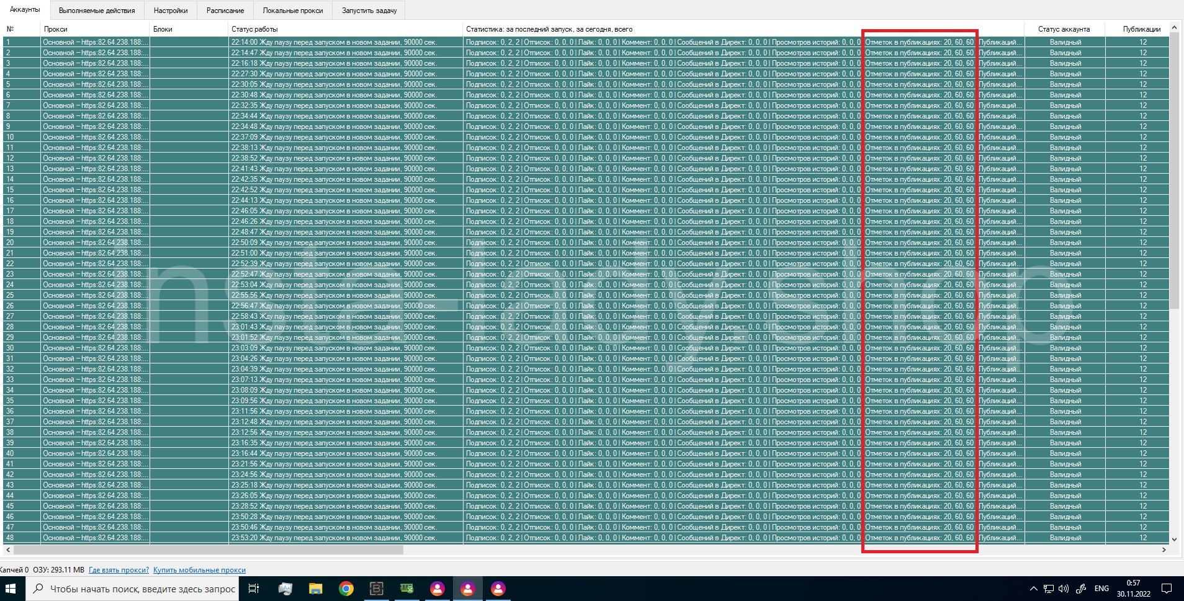Image resolution: width=1184 pixels, height=601 pixels.
Task: Click the Статистика column header
Action: tap(743, 29)
